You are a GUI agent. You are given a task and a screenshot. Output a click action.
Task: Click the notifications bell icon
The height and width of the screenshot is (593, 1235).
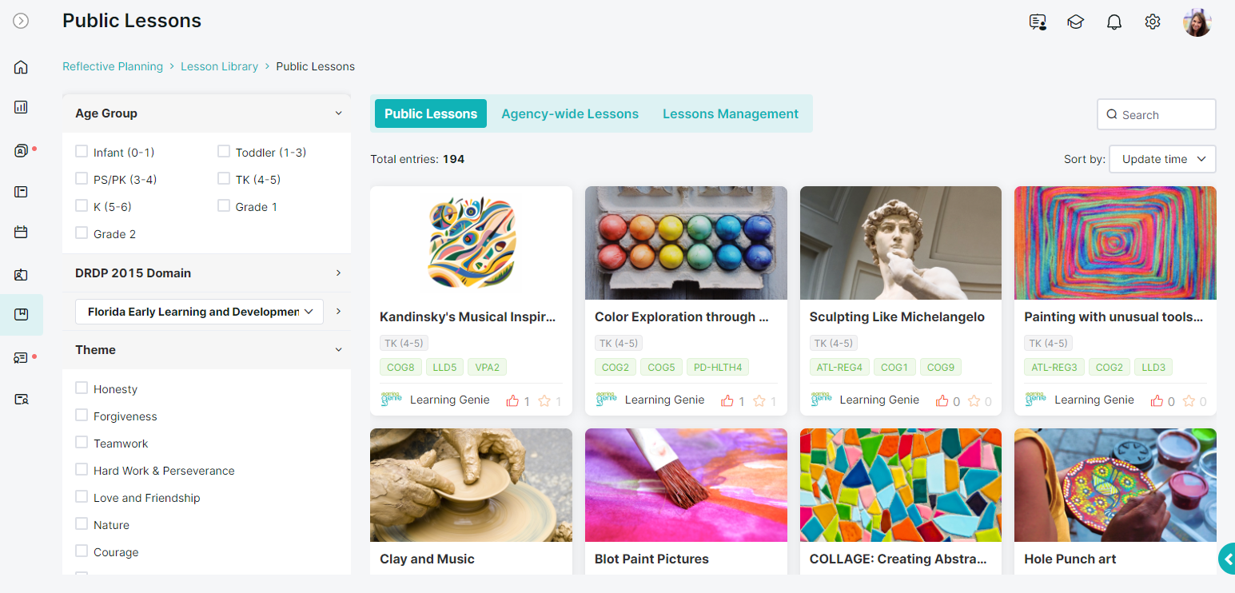[x=1113, y=22]
